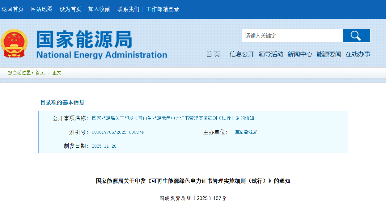Click the 国家能源局 site title banner

[101, 45]
